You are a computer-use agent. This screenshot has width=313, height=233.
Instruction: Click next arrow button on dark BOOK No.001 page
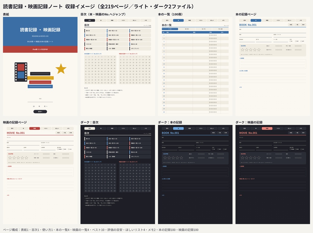click(x=226, y=133)
